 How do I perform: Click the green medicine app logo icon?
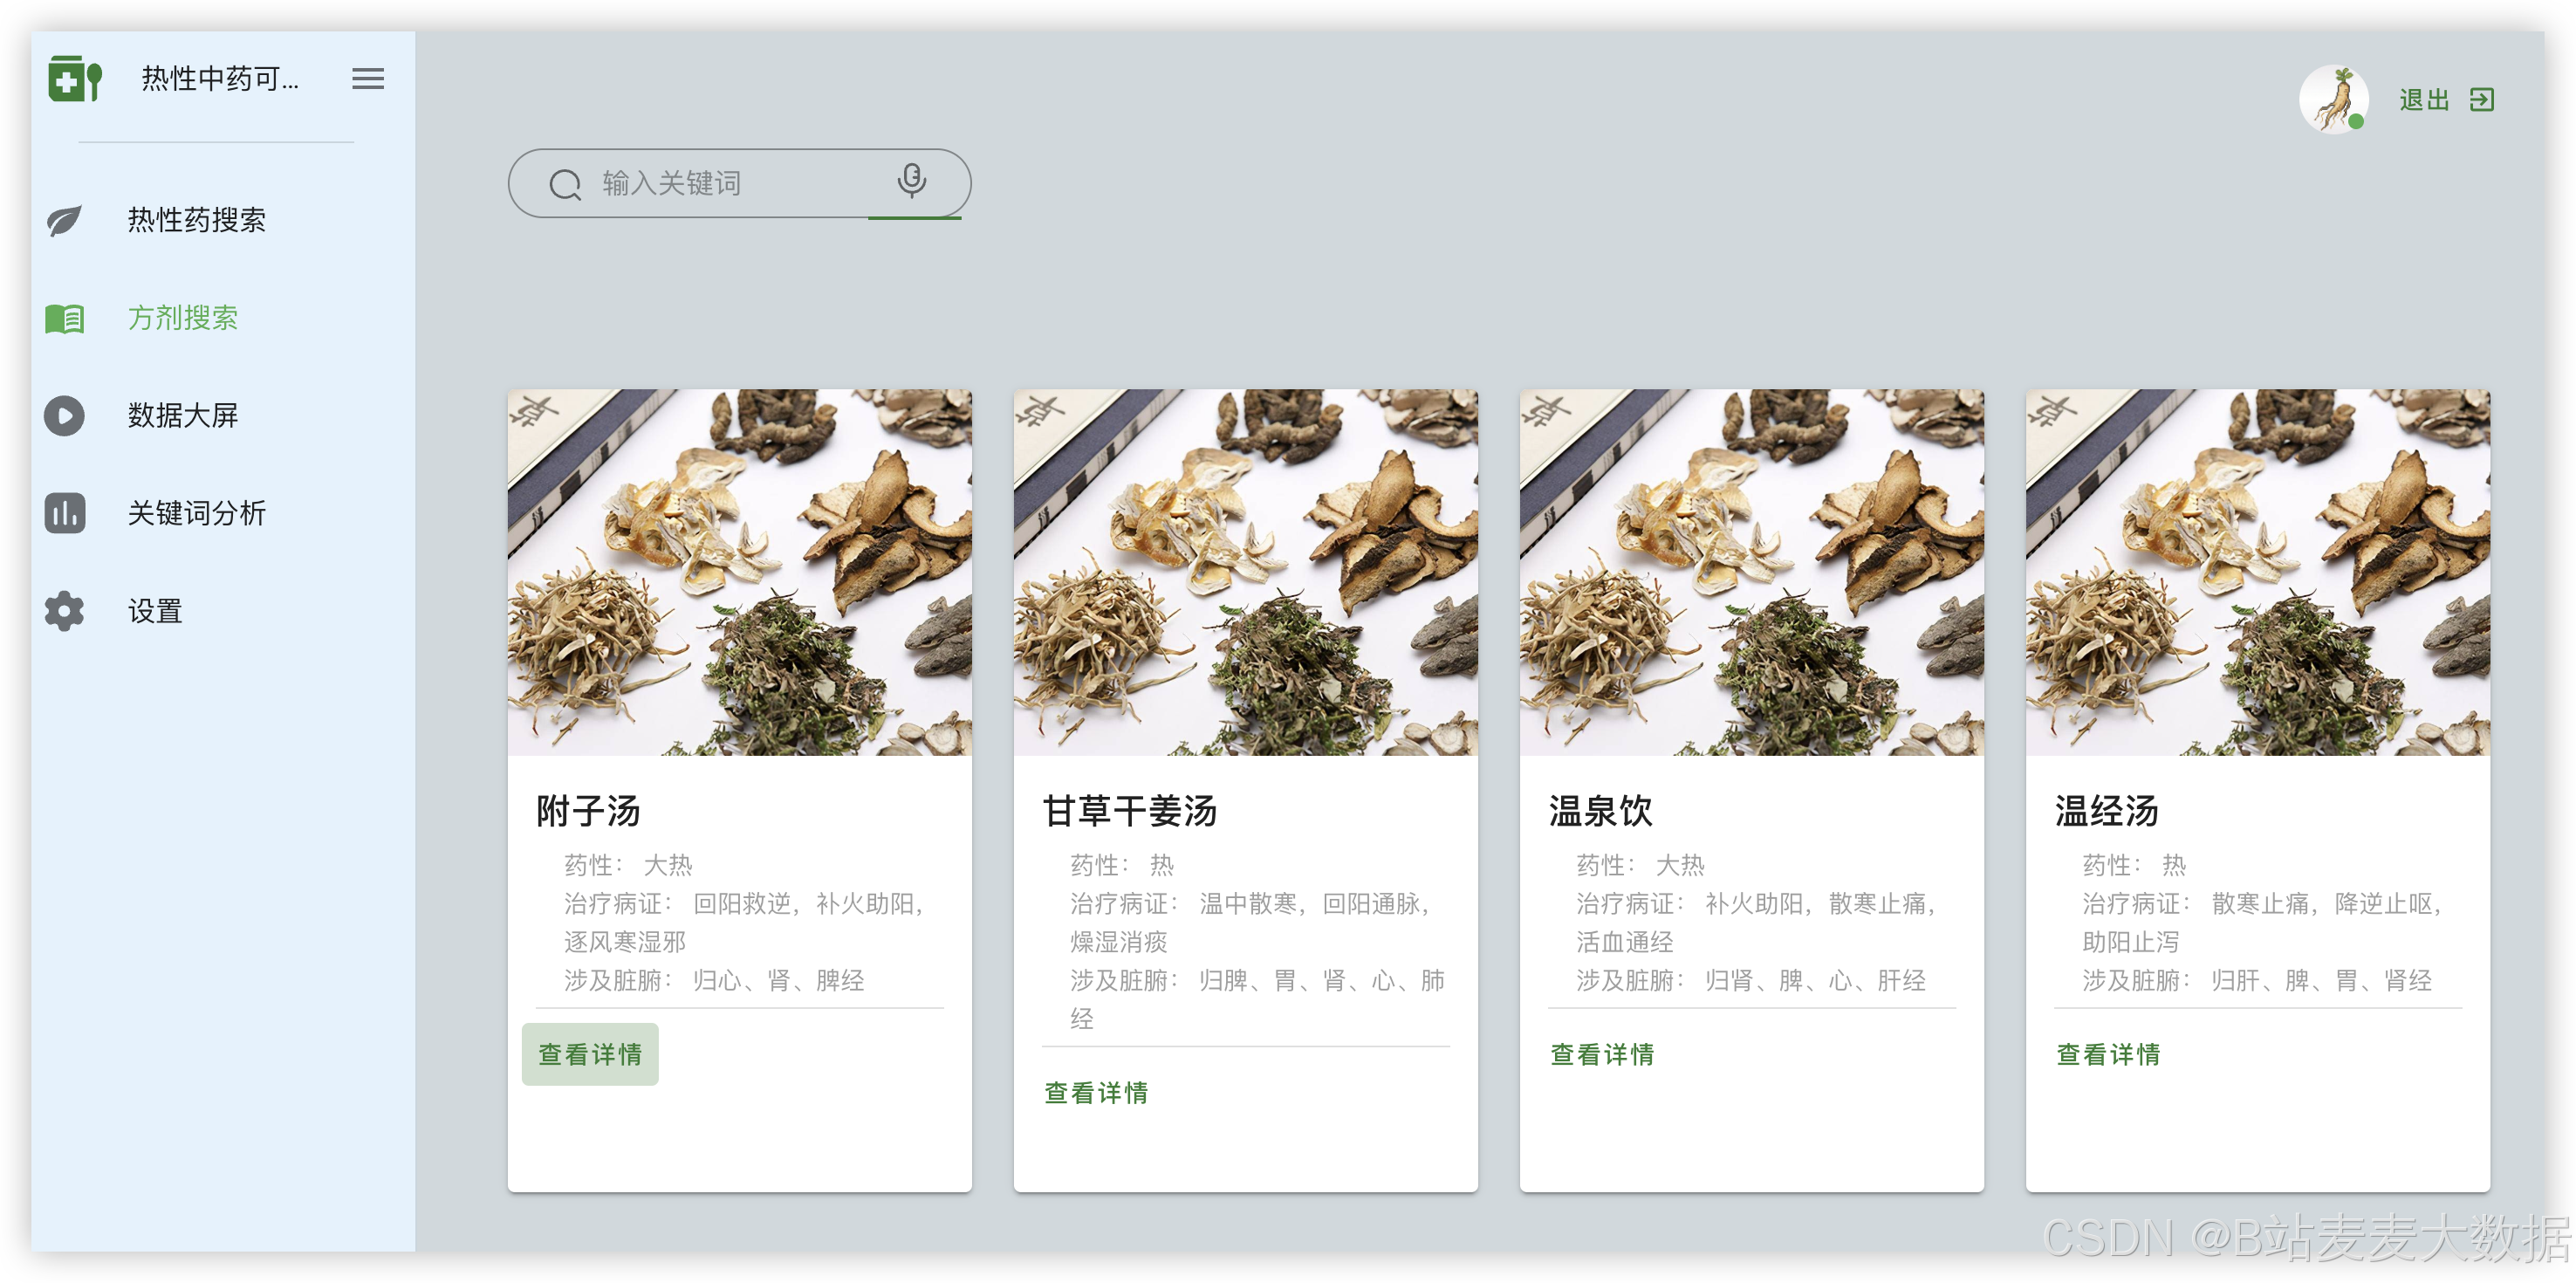coord(75,78)
